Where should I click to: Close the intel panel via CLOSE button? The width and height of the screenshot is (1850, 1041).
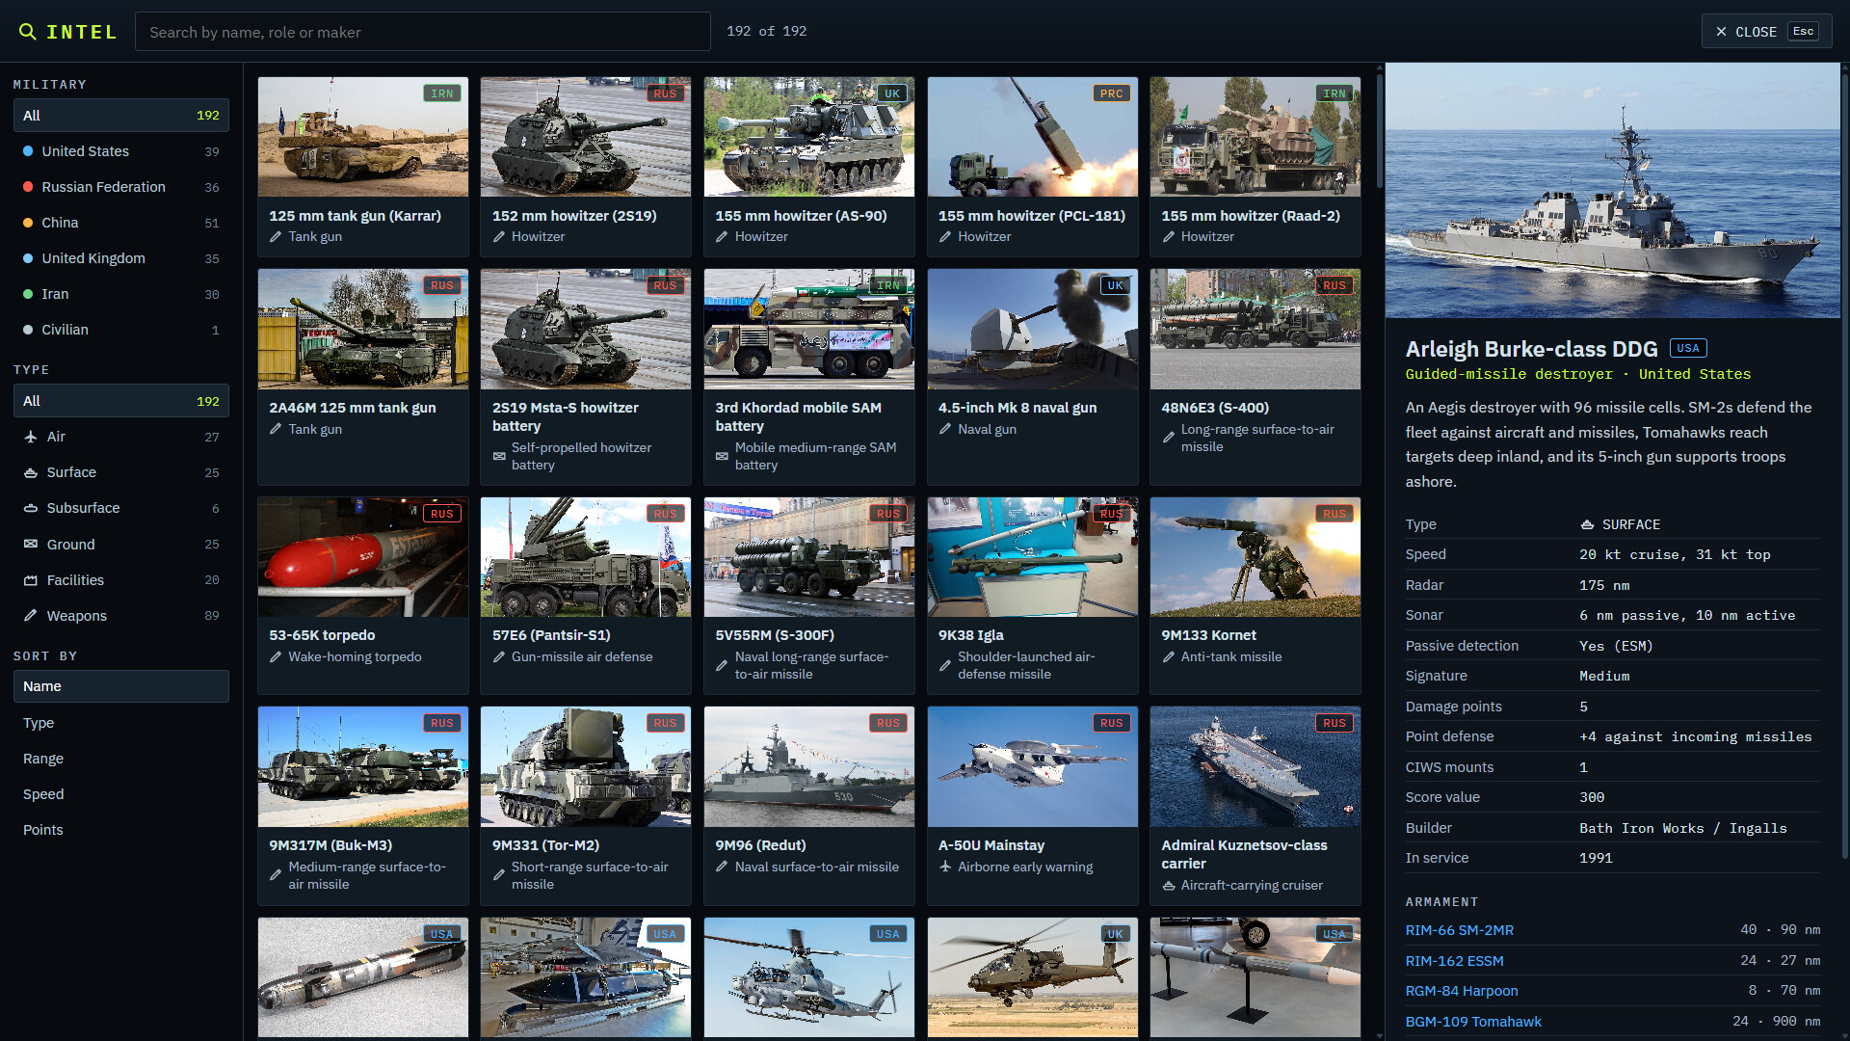[x=1766, y=32]
